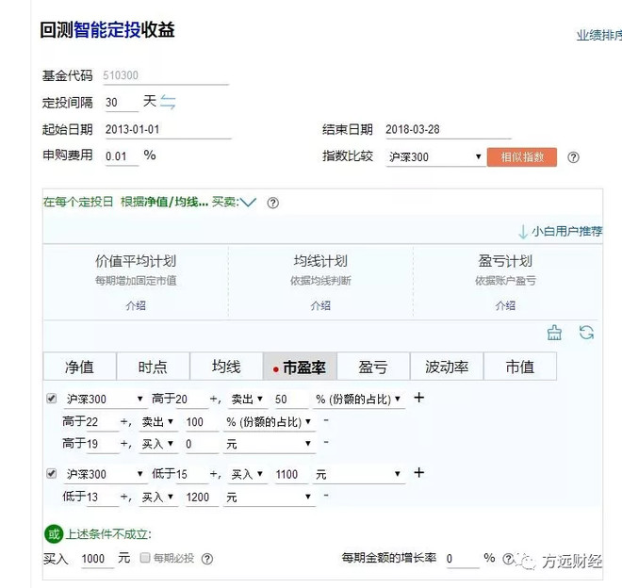Select the 市盈率 tab
This screenshot has width=622, height=588.
[x=300, y=367]
